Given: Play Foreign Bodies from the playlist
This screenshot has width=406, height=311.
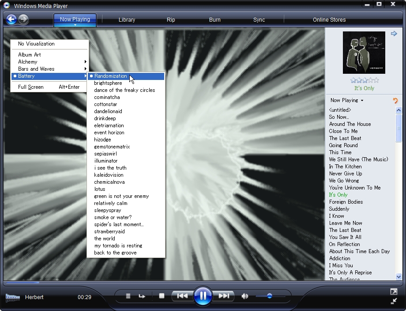Looking at the screenshot, I should pos(346,202).
